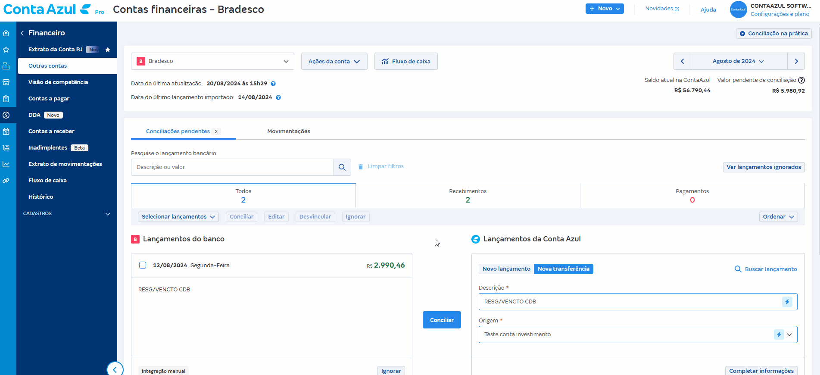This screenshot has width=820, height=375.
Task: Click help icon next to Valor pendente
Action: coord(801,80)
